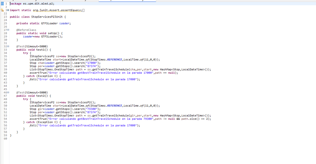Collapse the test1 method at line 32
This screenshot has width=316, height=164.
8,46
